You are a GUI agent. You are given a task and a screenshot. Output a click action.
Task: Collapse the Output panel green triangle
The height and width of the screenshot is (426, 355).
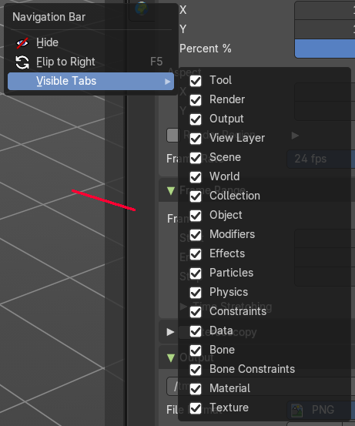[x=171, y=357]
